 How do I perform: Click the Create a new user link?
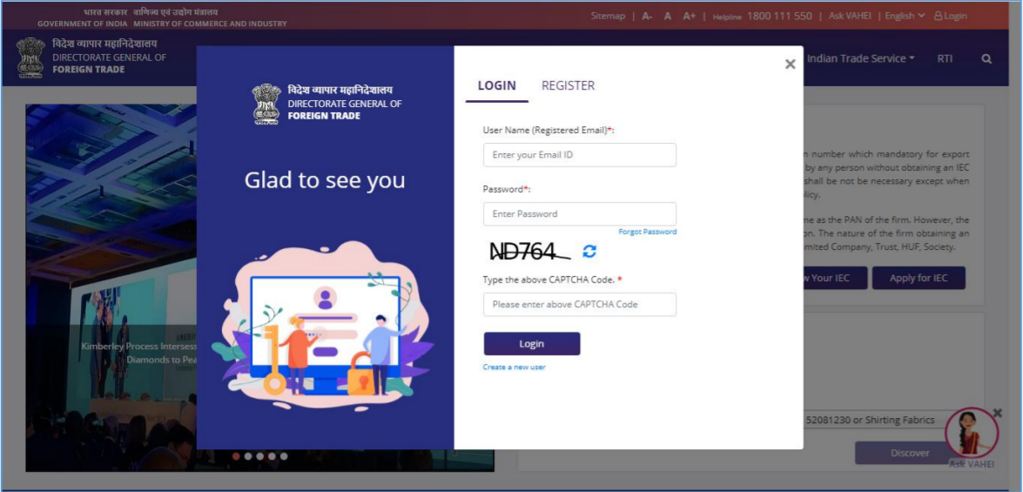[514, 367]
